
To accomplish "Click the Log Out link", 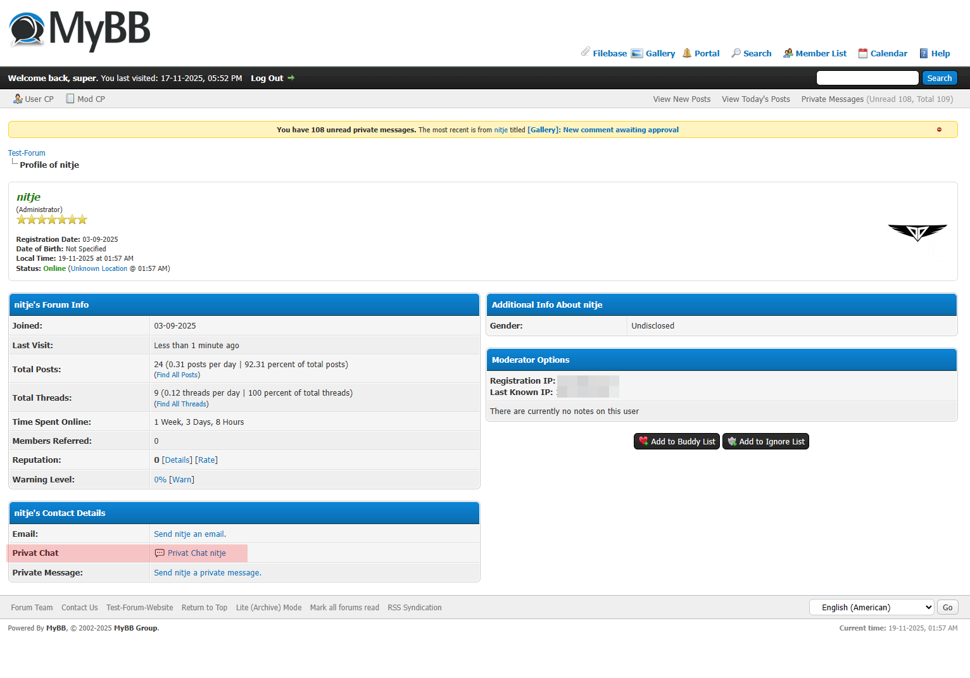I will pyautogui.click(x=267, y=78).
